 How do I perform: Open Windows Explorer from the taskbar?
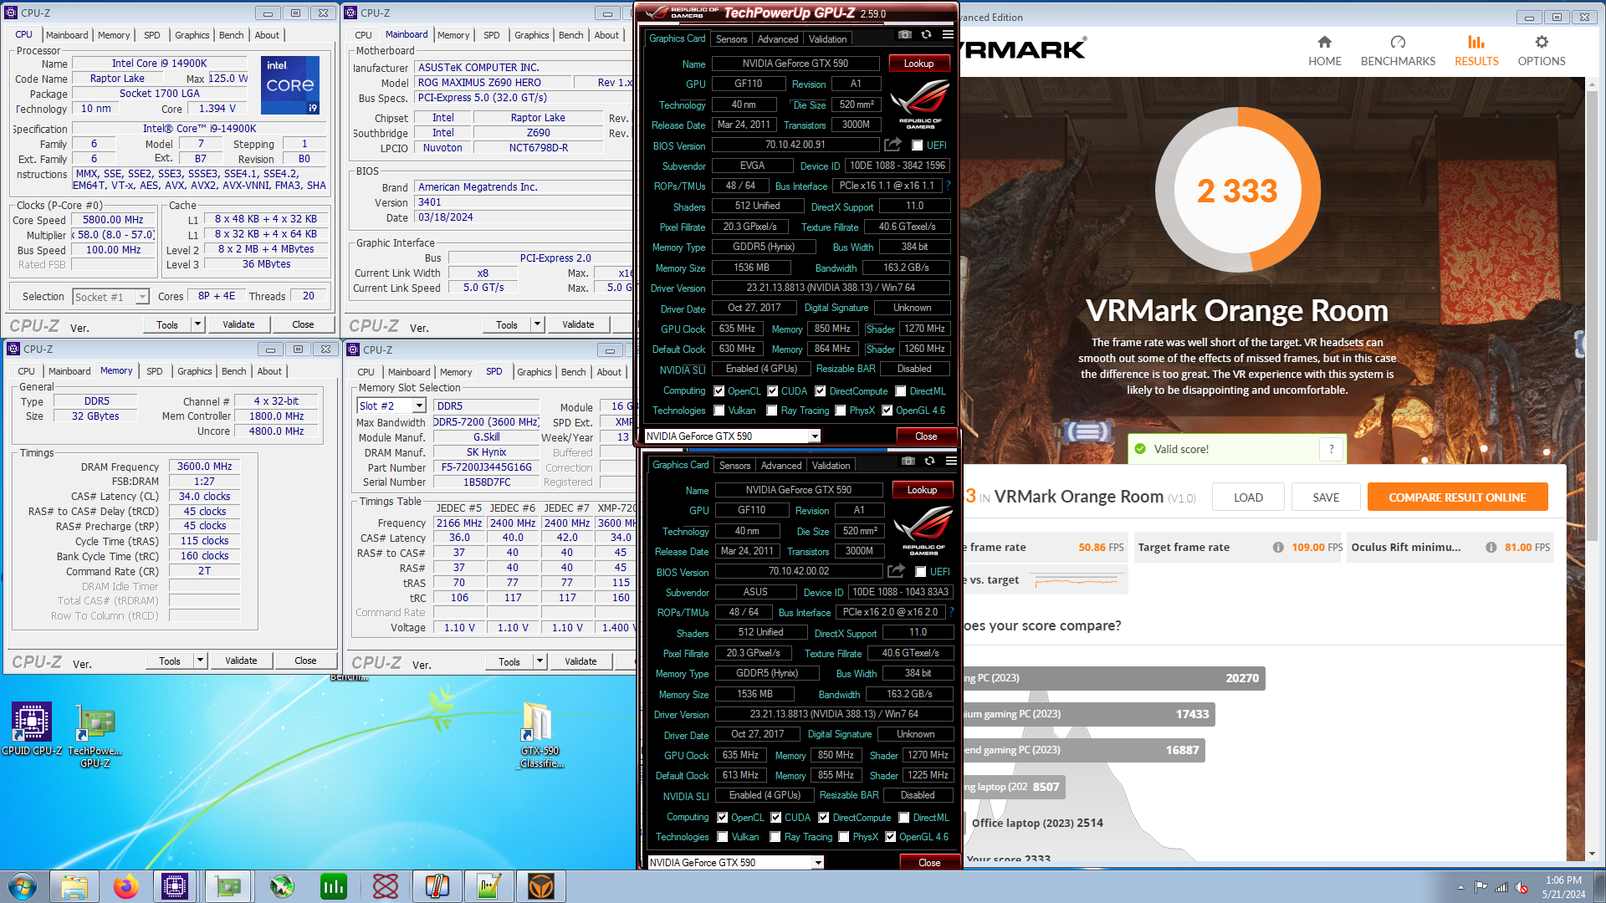(74, 886)
